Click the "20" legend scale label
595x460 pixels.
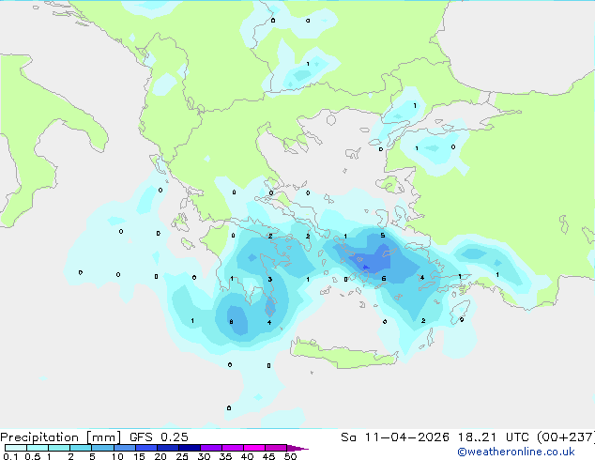click(x=160, y=456)
